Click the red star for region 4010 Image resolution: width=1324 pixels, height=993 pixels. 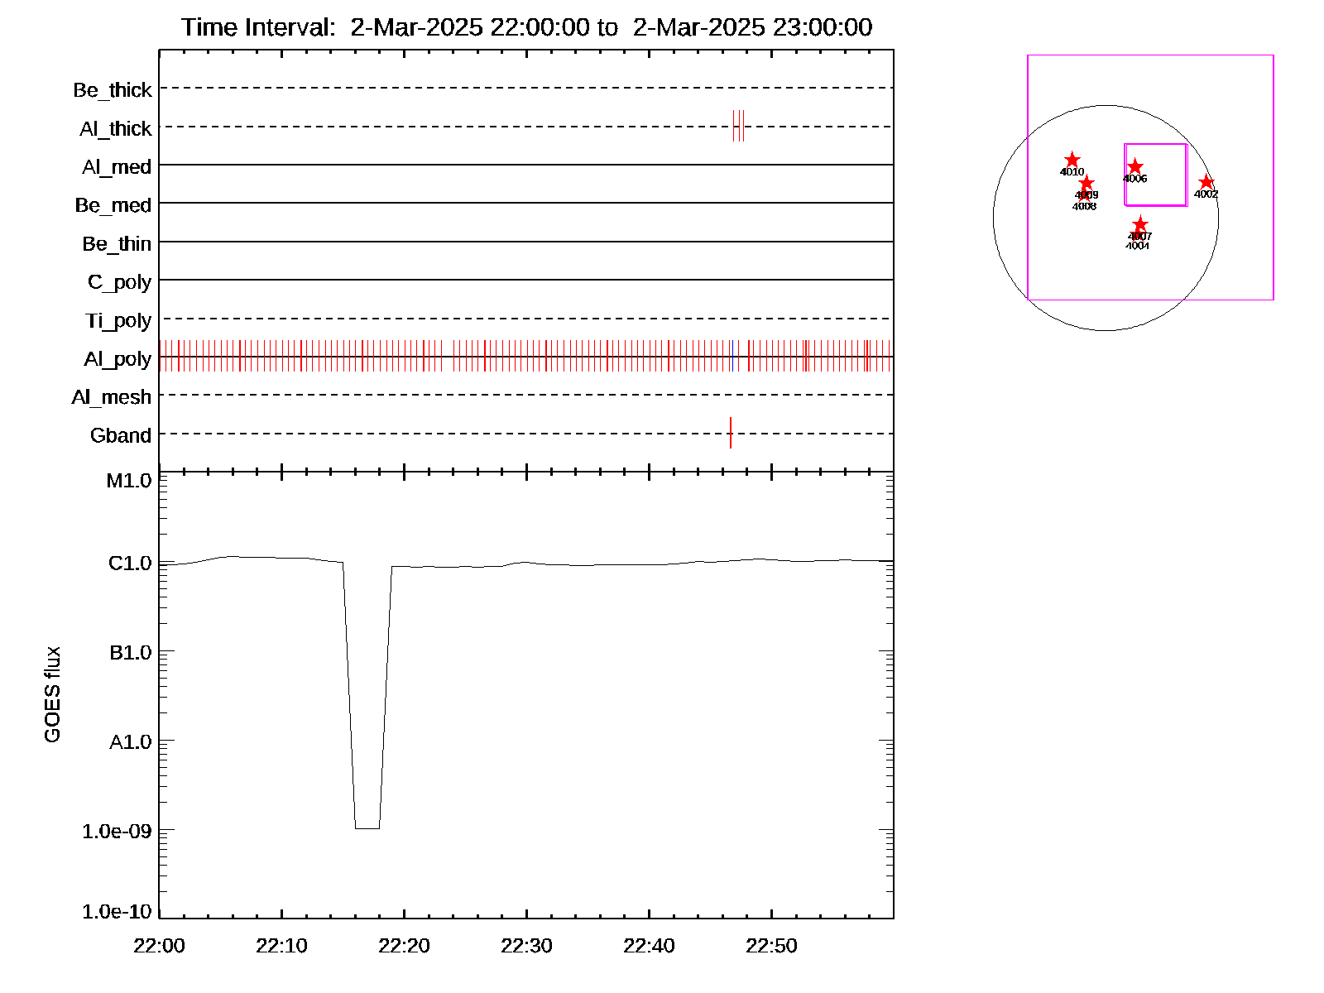click(x=1072, y=160)
